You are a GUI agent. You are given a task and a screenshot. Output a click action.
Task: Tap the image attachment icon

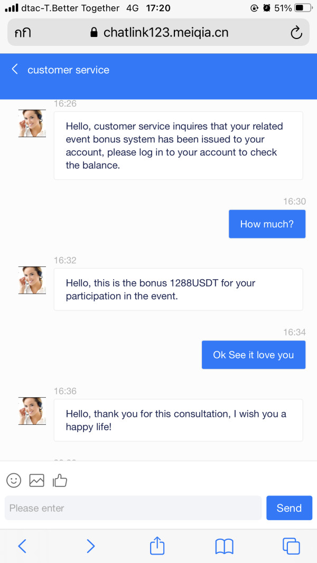click(x=36, y=480)
